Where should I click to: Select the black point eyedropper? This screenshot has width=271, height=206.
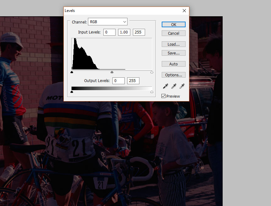[x=165, y=86]
